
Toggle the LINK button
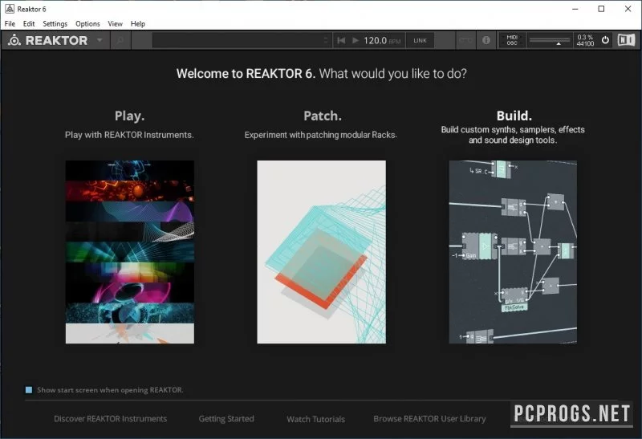420,41
